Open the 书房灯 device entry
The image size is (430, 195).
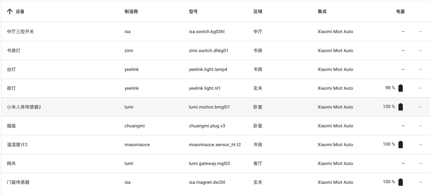click(x=14, y=51)
